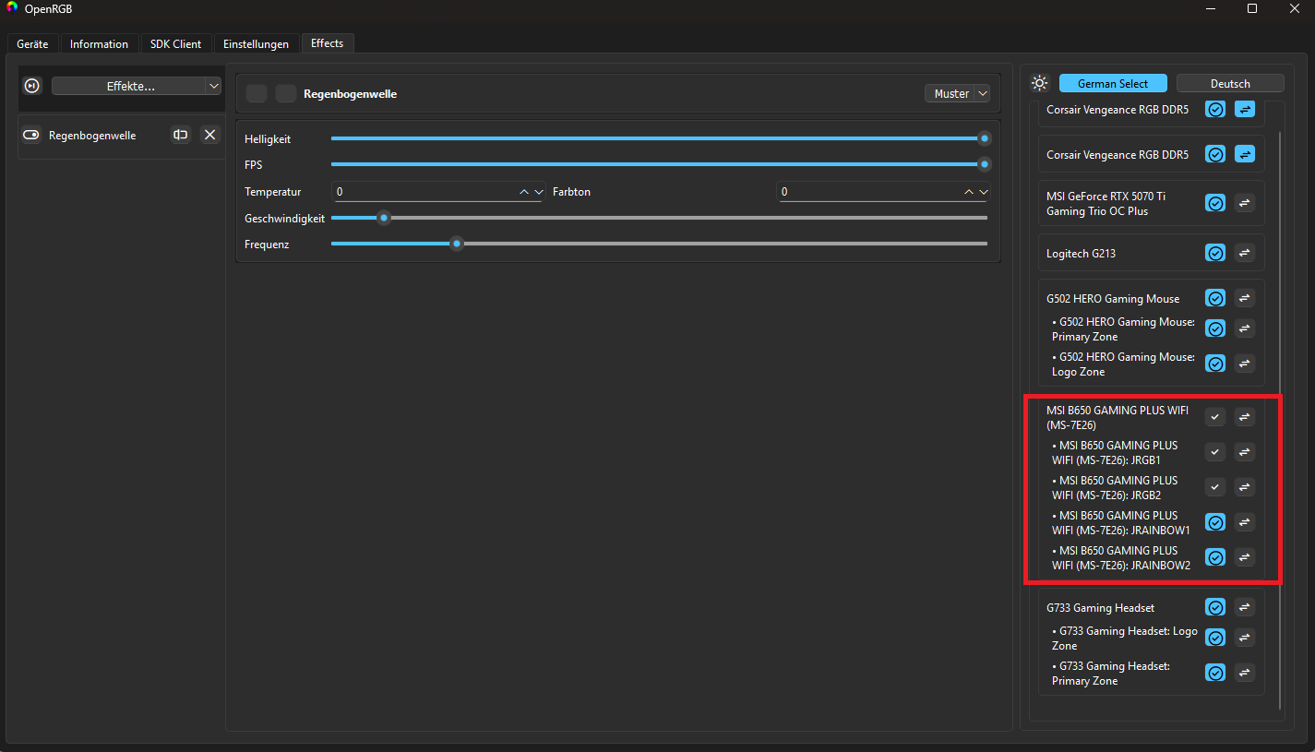The image size is (1315, 752).
Task: Uncheck the G733 Gaming Headset device
Action: (1215, 607)
